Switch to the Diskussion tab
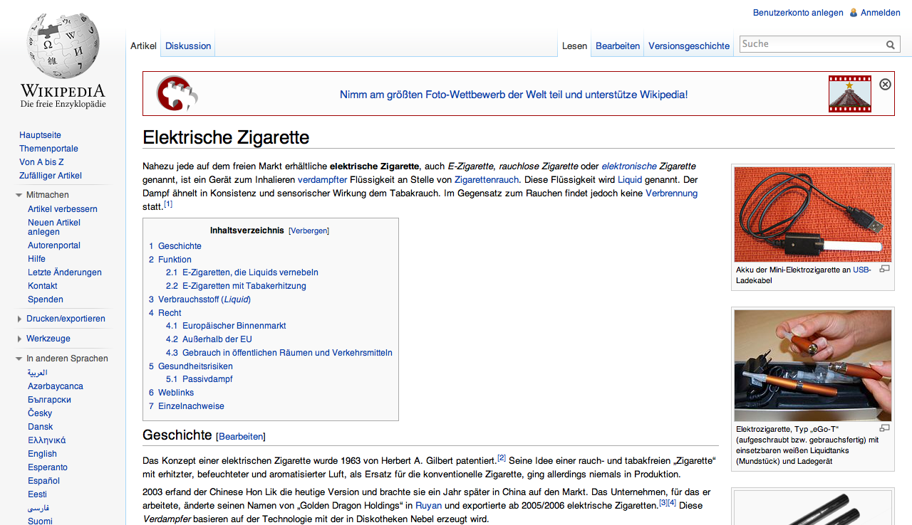Screen dimensions: 912x525 tap(188, 46)
